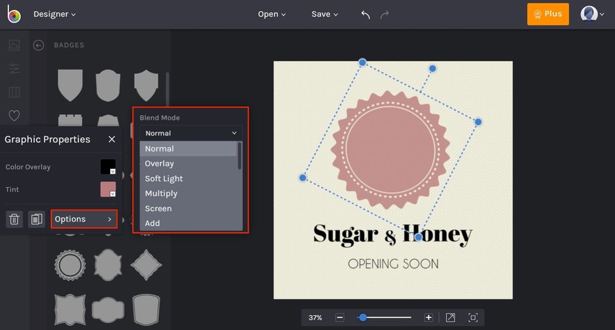Viewport: 615px width, 330px height.
Task: Click the zoom out minus icon
Action: 340,318
